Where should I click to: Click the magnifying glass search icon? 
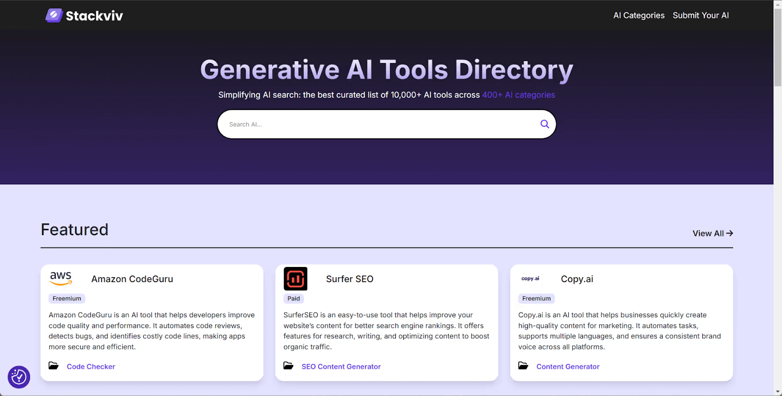coord(544,124)
